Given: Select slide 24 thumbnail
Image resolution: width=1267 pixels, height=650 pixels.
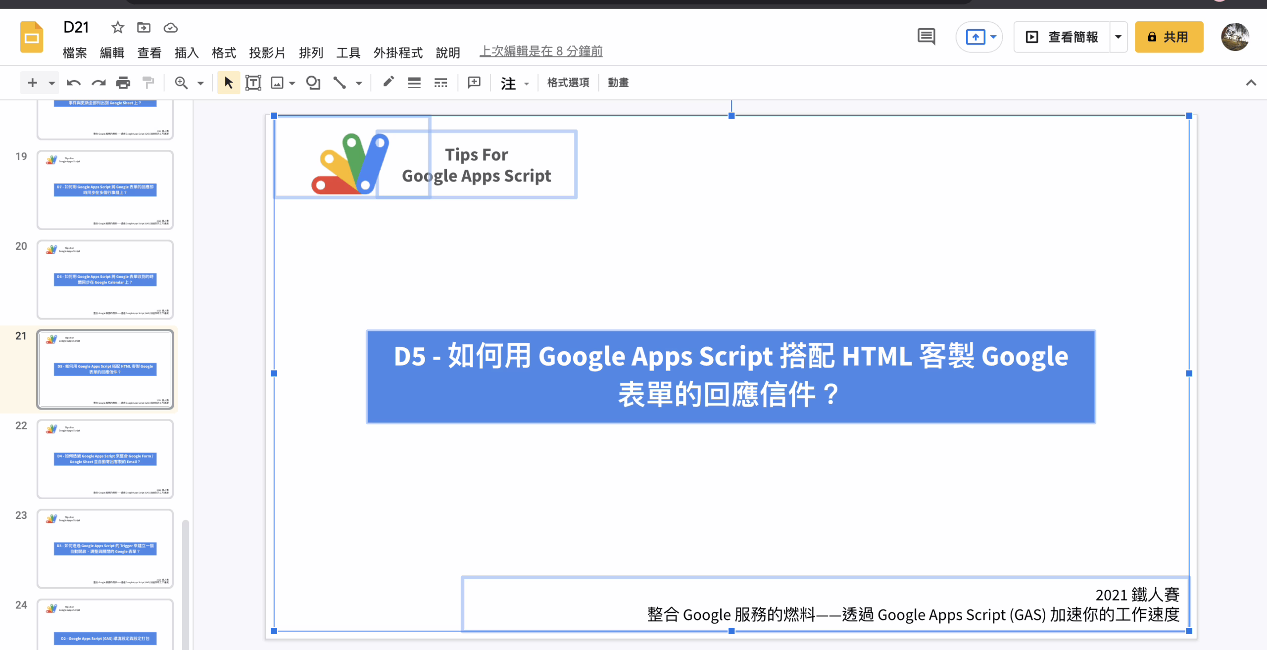Looking at the screenshot, I should pyautogui.click(x=105, y=624).
